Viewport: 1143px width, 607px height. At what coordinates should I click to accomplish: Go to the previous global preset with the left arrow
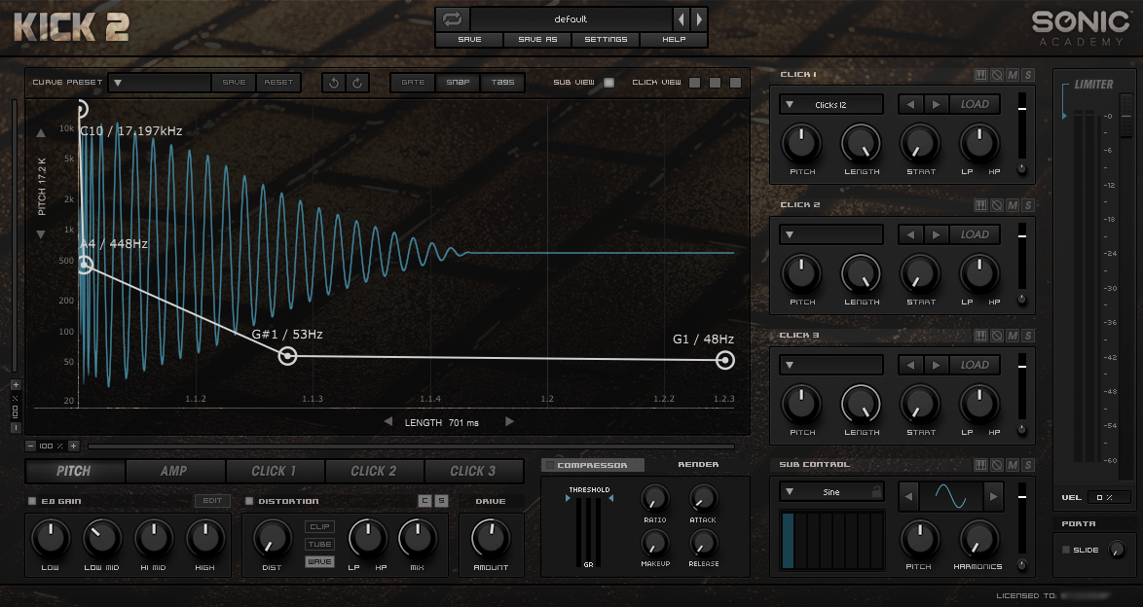pyautogui.click(x=682, y=18)
